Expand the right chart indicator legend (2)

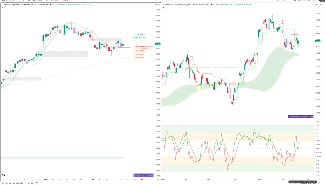pyautogui.click(x=164, y=7)
